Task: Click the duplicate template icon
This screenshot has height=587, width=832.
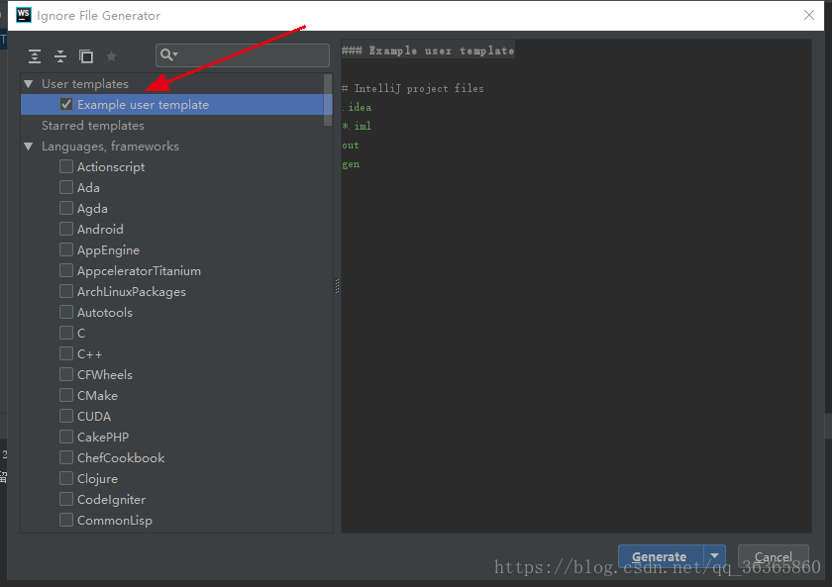Action: tap(84, 56)
